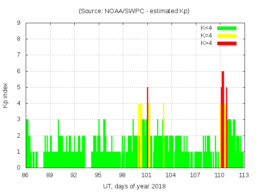Click the x-axis tick label 104
Image resolution: width=257 pixels, height=192 pixels.
[171, 175]
